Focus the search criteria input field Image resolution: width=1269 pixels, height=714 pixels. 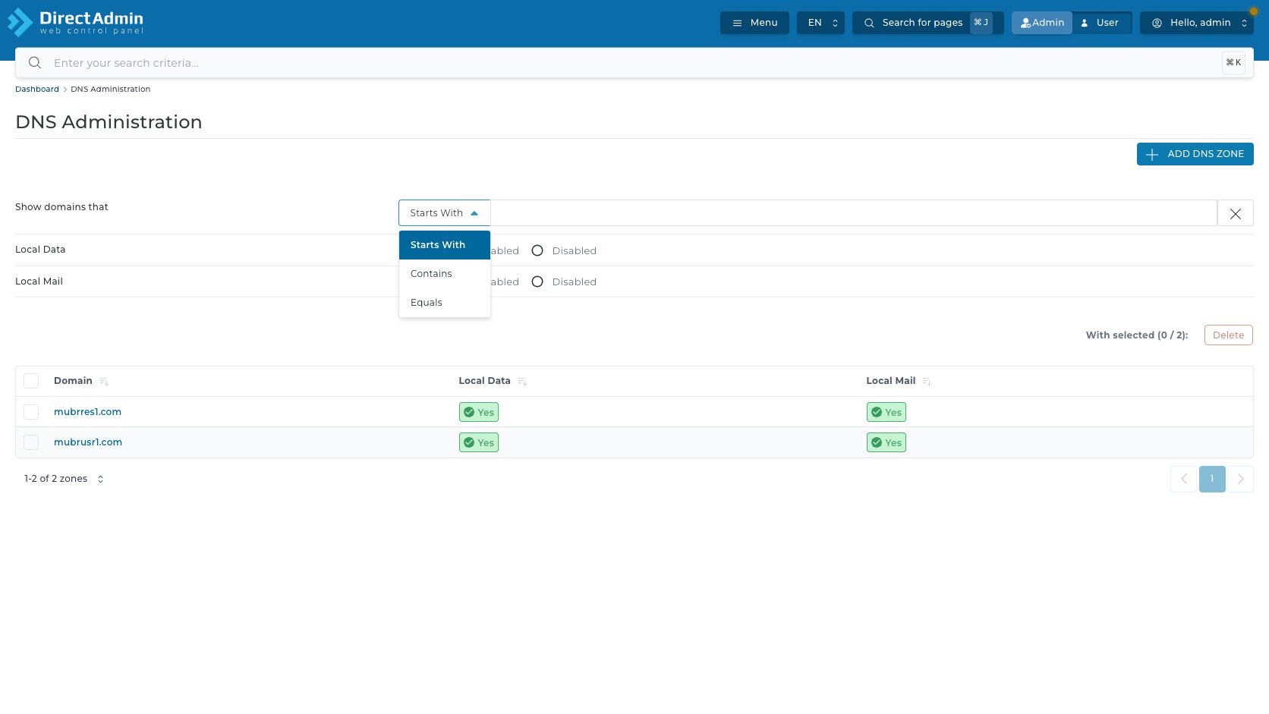pyautogui.click(x=634, y=63)
